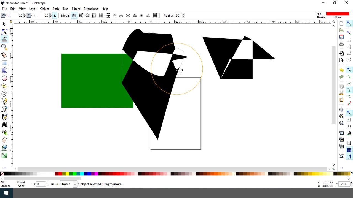The image size is (353, 198).
Task: Select the Spiral tool
Action: click(4, 94)
